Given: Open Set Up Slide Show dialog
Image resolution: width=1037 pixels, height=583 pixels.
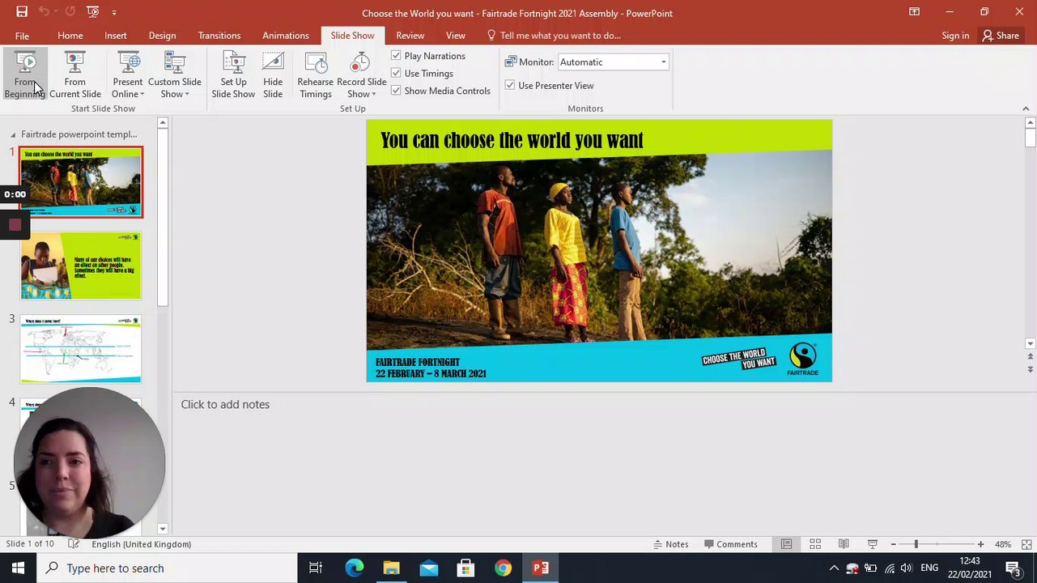Looking at the screenshot, I should click(233, 75).
